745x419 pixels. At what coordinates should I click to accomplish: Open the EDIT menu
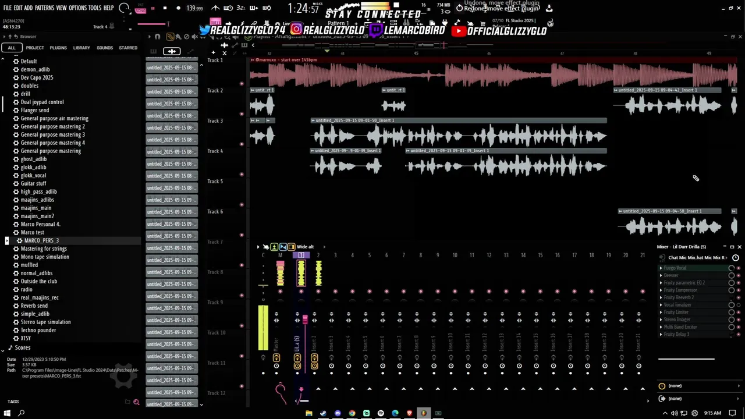tap(18, 8)
